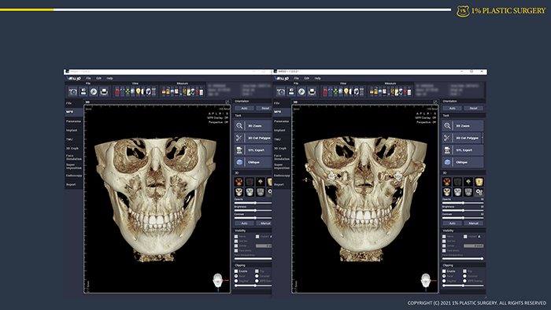Choose the red-orange skull preset in right window
551x310 pixels.
click(446, 182)
